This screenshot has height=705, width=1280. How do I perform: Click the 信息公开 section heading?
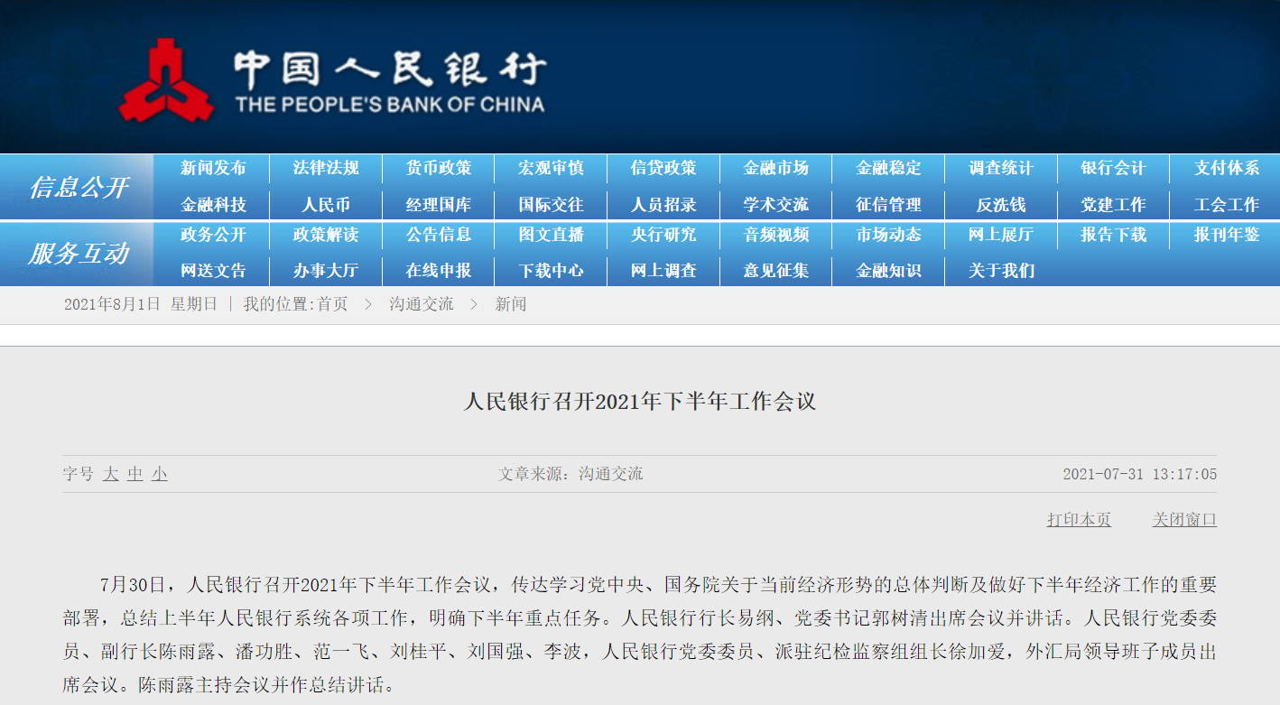tap(79, 188)
